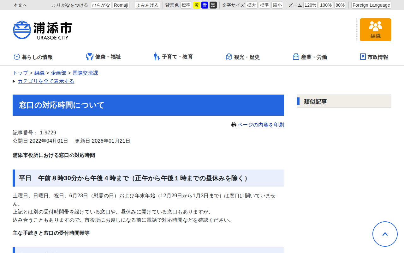Click the parent-child icon beside 子育て・教育
Screen dimensions: 404x253
157,57
